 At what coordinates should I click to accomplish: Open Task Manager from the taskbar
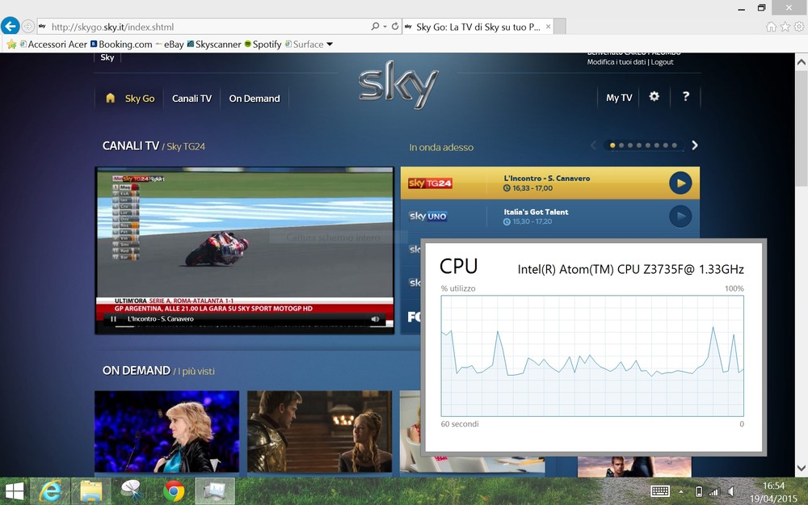point(215,491)
